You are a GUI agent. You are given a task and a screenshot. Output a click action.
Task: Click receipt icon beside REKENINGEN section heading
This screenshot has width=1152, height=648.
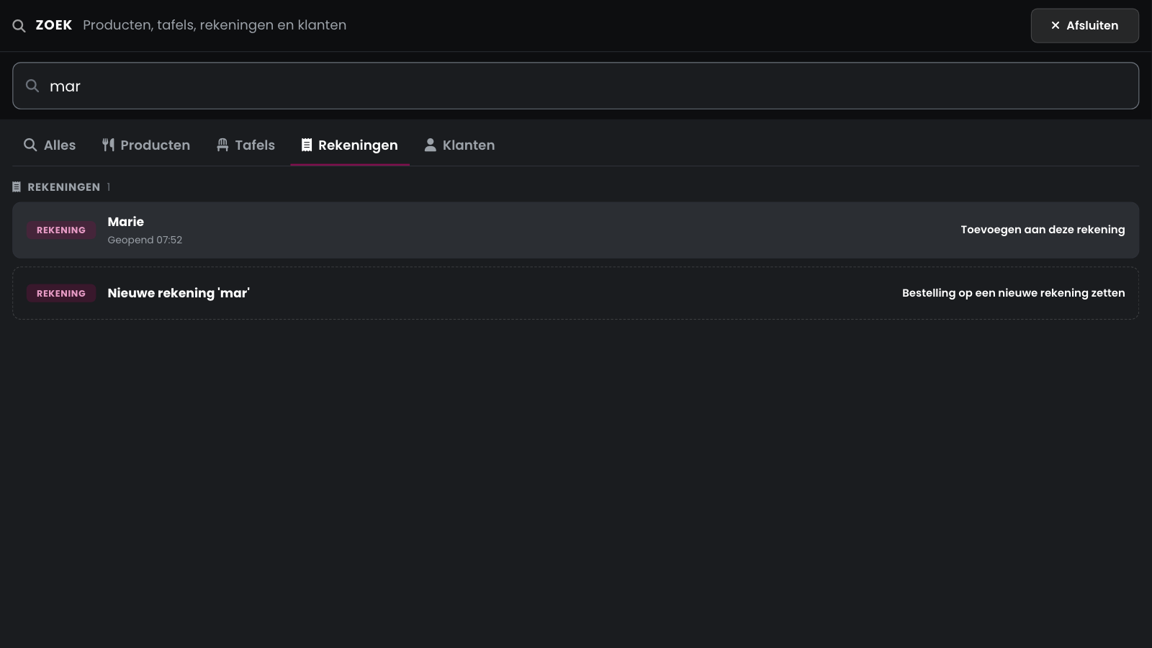[17, 186]
